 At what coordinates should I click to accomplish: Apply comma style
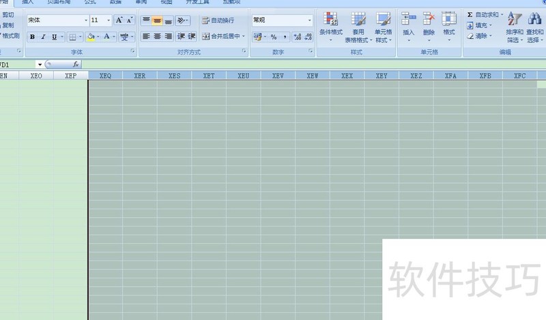[x=285, y=37]
